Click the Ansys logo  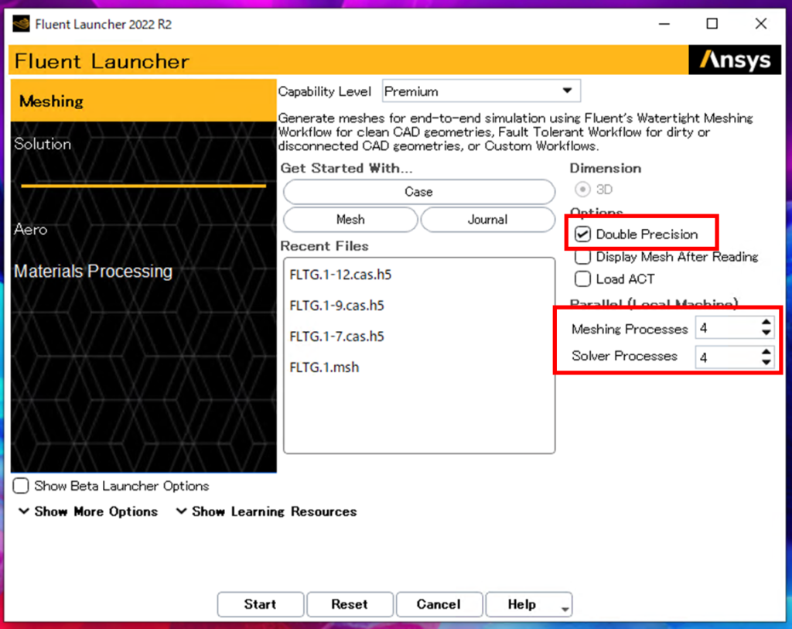[735, 60]
